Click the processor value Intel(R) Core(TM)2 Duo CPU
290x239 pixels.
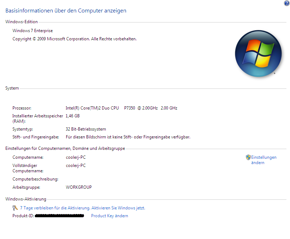(121, 108)
